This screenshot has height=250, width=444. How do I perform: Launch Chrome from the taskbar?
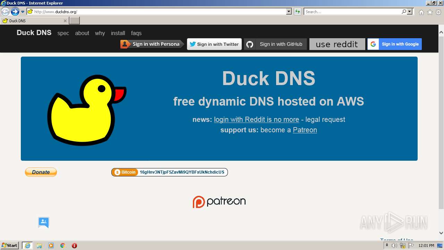[63, 245]
